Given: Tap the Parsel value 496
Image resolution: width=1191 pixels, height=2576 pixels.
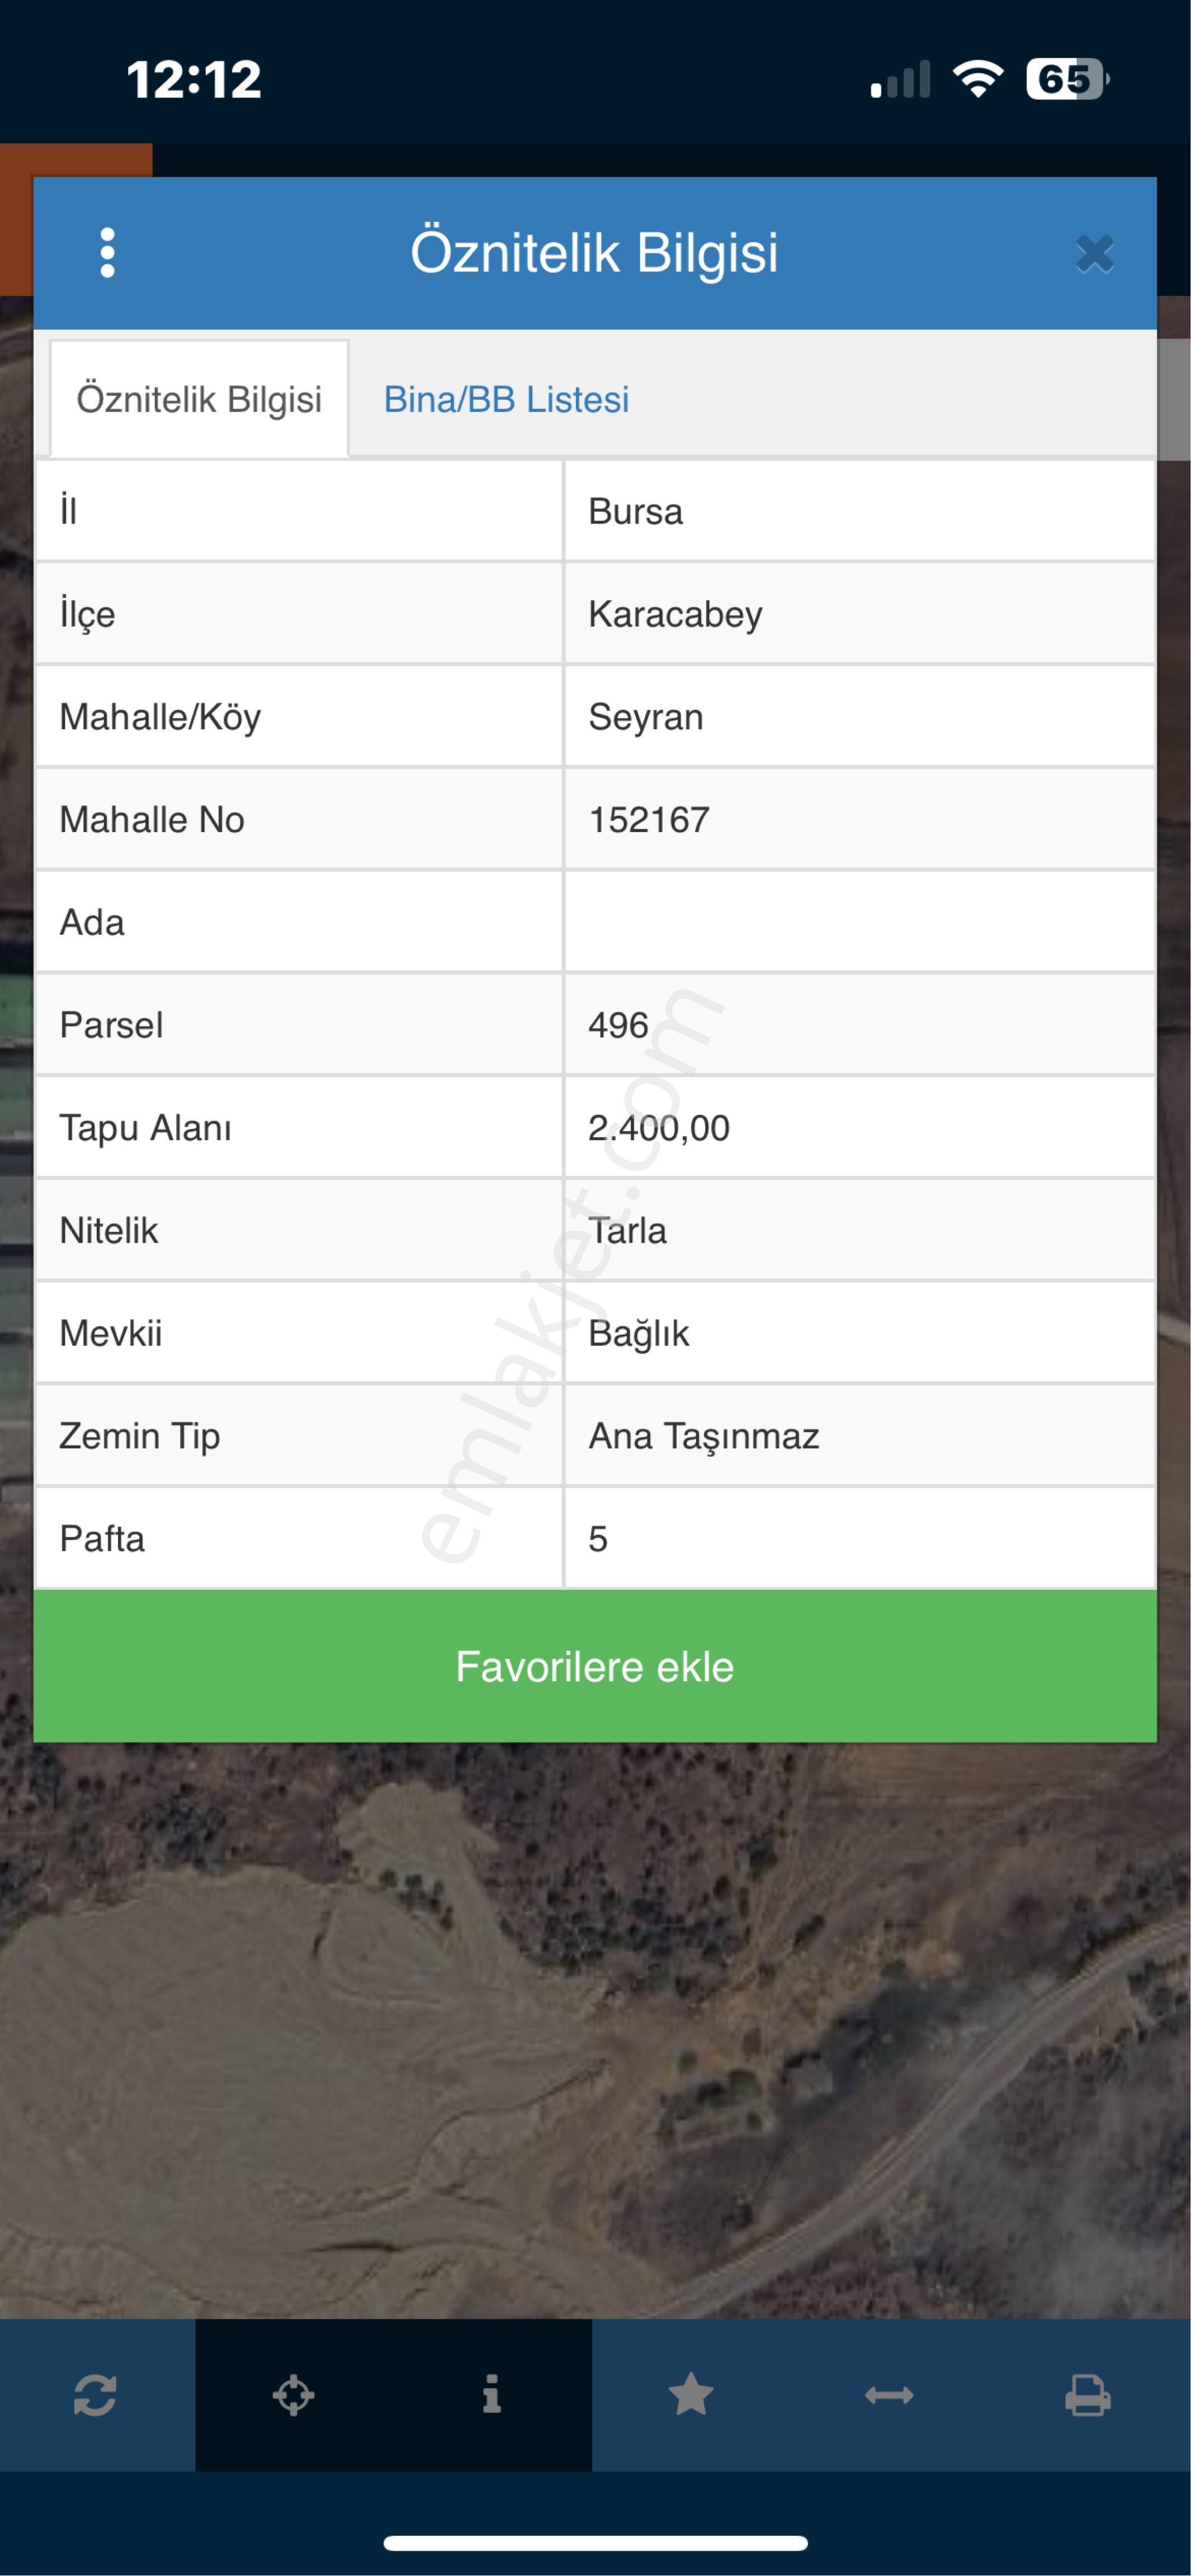Looking at the screenshot, I should 618,1025.
